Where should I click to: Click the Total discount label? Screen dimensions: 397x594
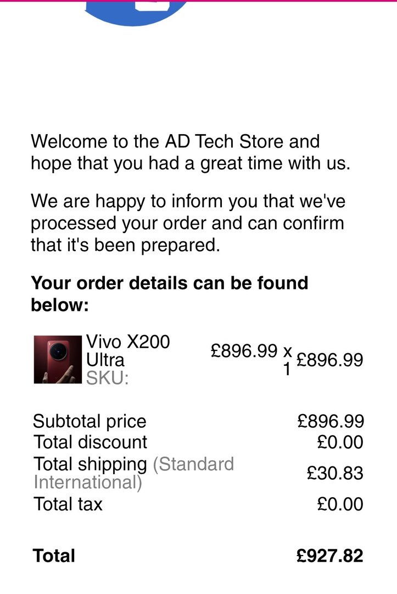point(91,442)
